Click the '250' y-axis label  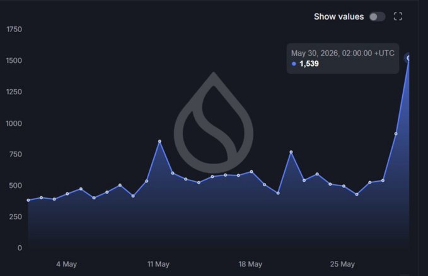click(16, 217)
